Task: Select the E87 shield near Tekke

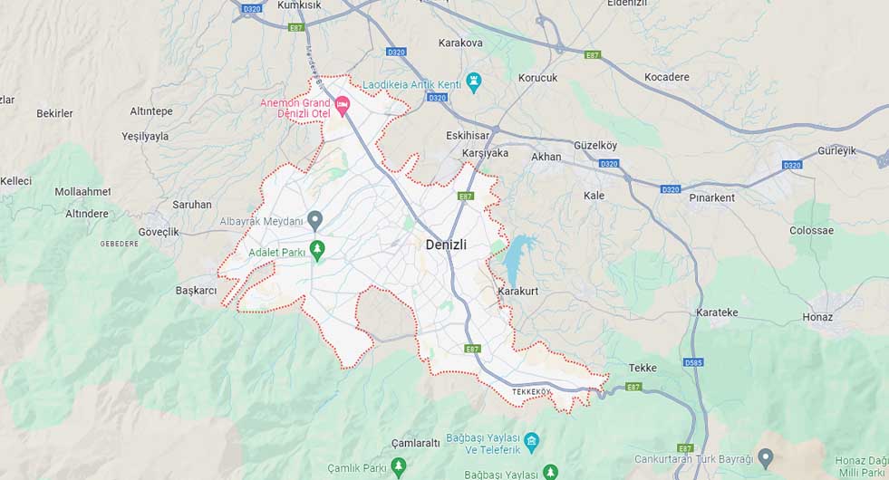Action: click(x=633, y=387)
